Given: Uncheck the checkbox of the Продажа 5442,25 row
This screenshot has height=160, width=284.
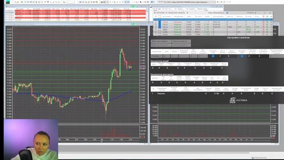Looking at the screenshot, I should 160,22.
